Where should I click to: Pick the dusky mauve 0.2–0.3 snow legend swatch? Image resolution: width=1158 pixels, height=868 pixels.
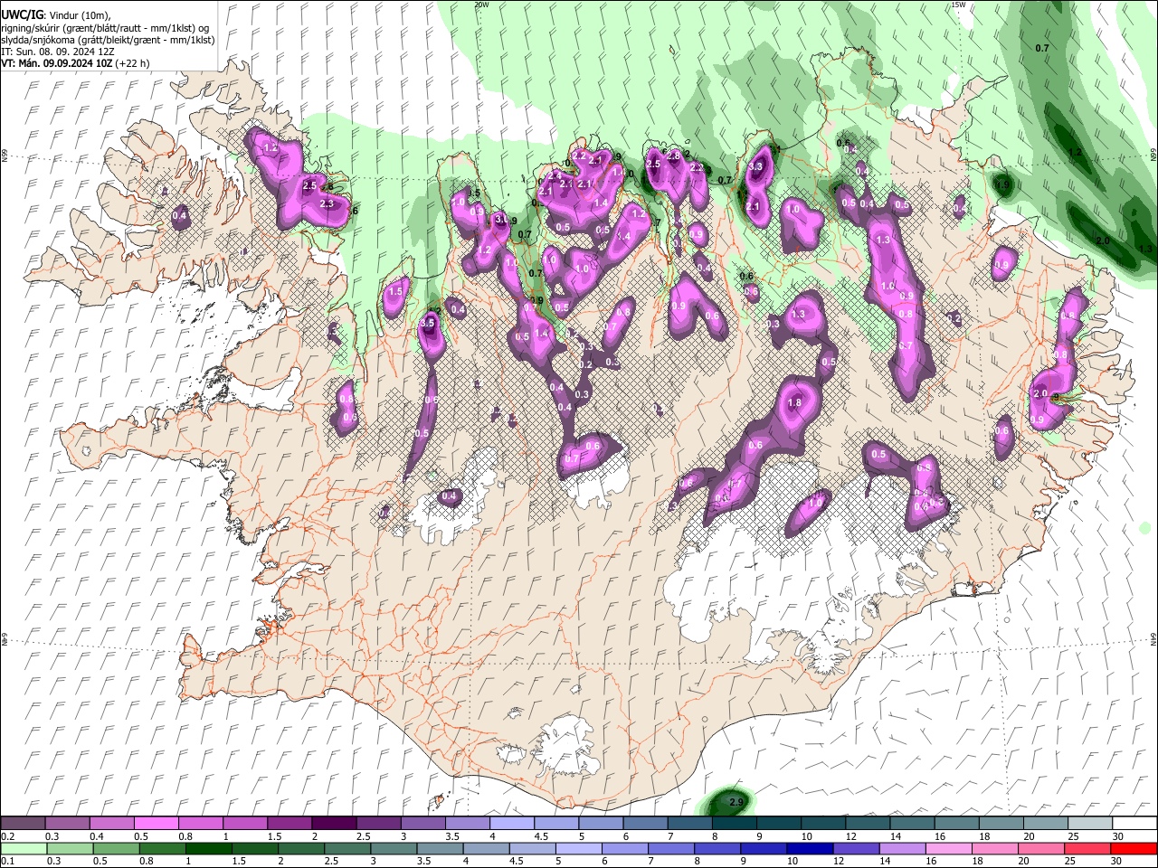[x=24, y=824]
